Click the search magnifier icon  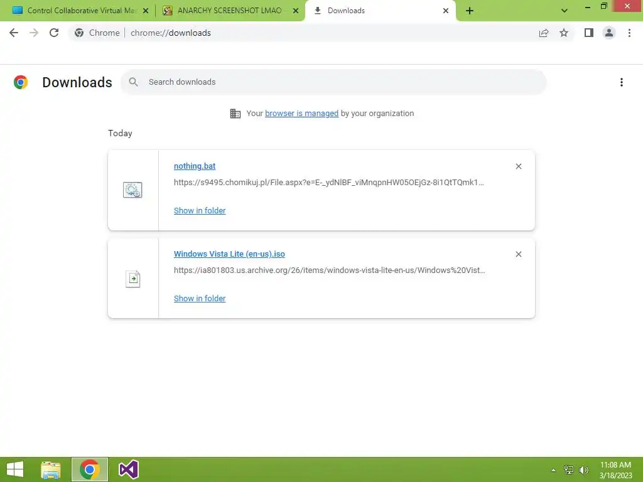(133, 82)
